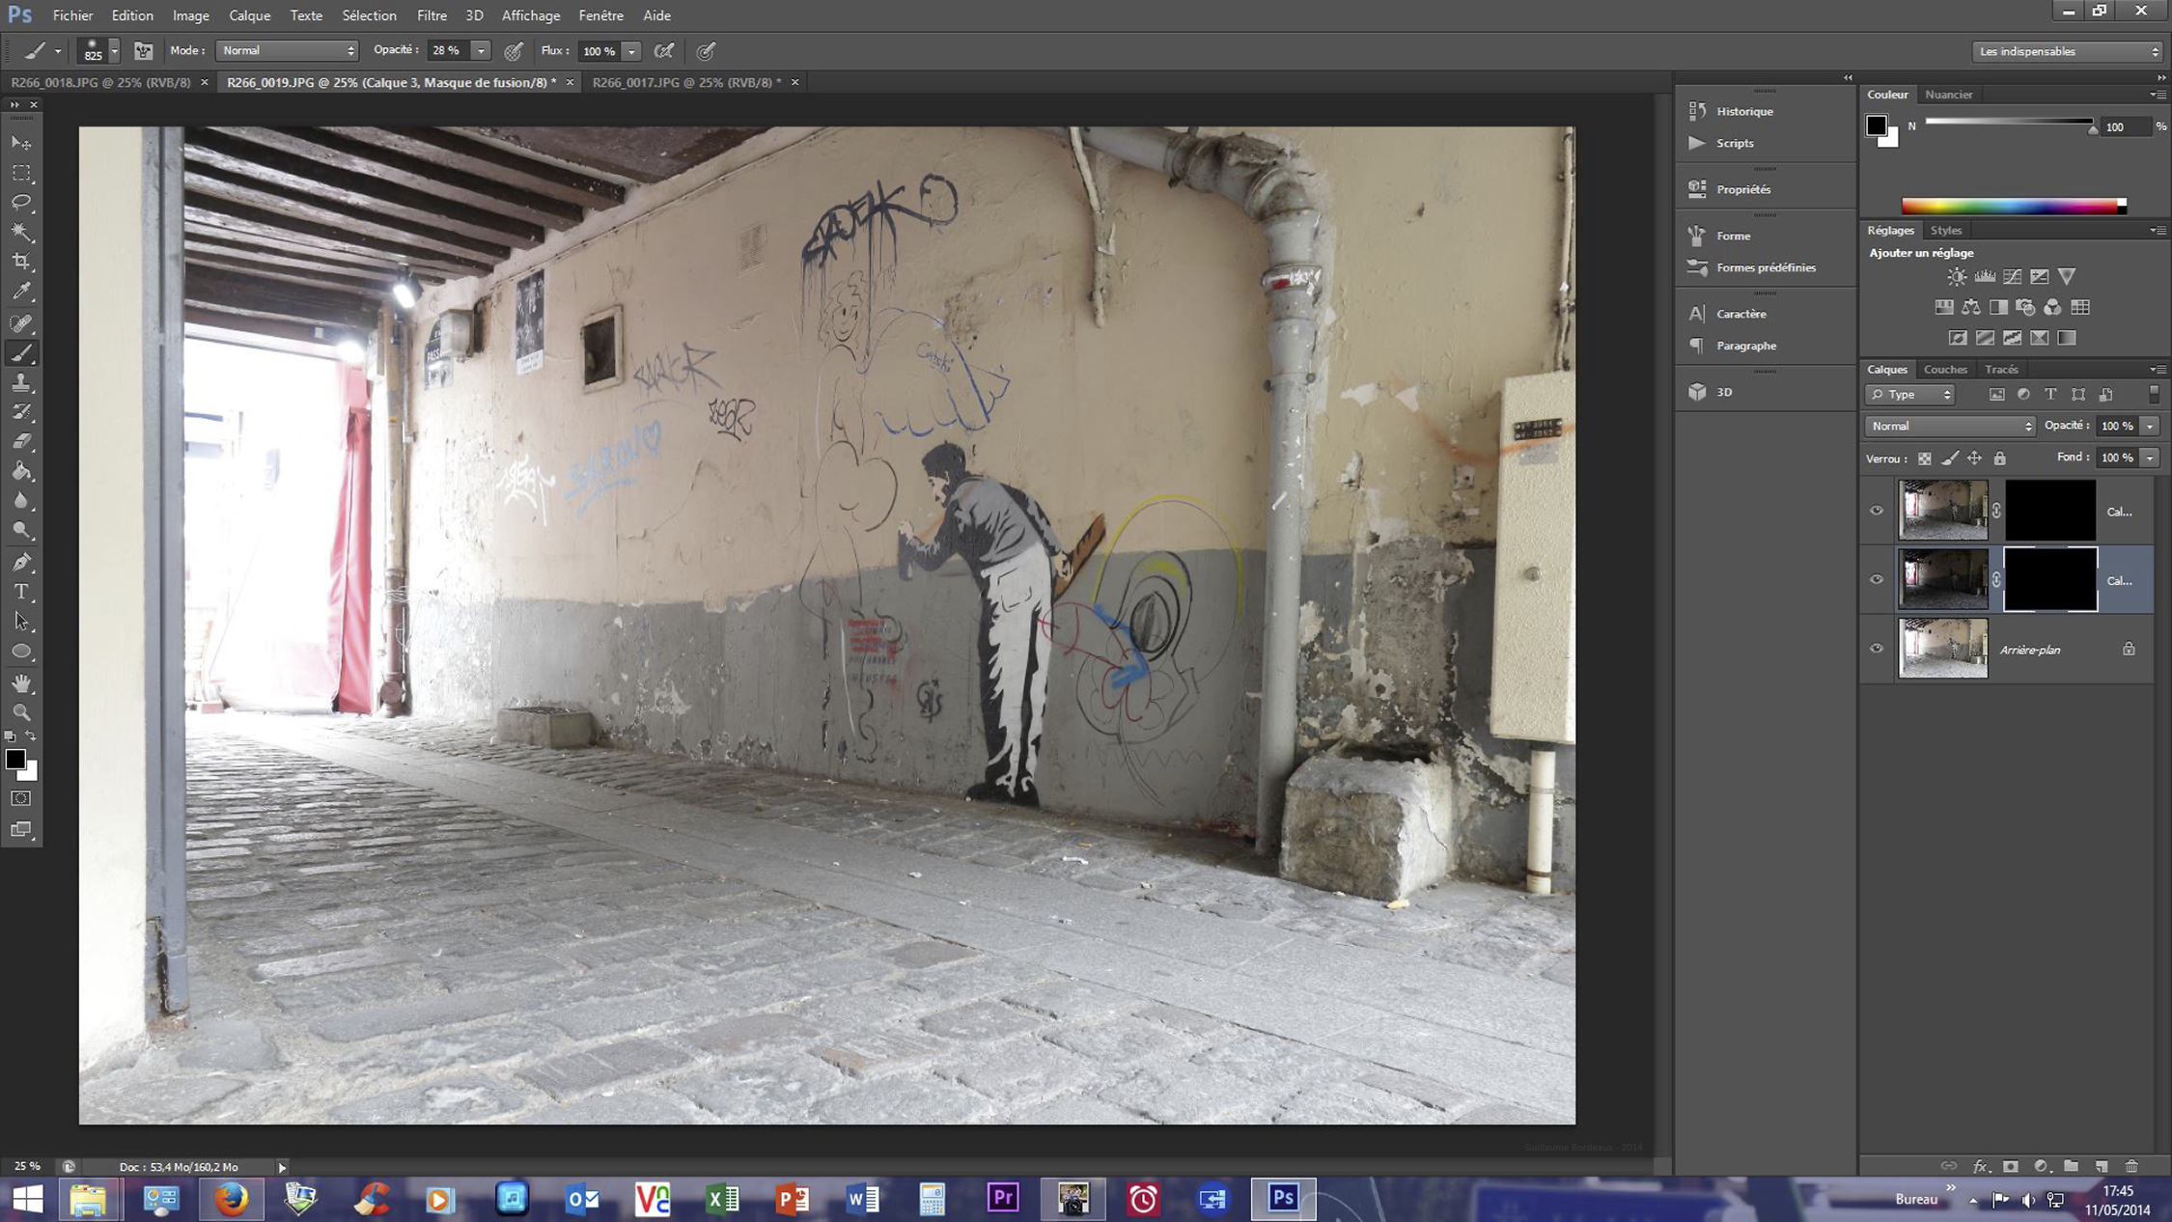Open the Filtre menu
Screen dimensions: 2172x1222
pyautogui.click(x=432, y=15)
